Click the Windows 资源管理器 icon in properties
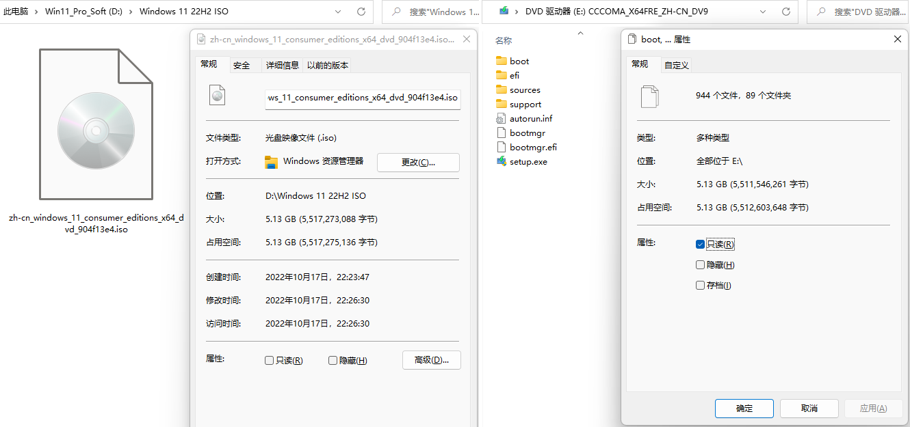 click(272, 162)
